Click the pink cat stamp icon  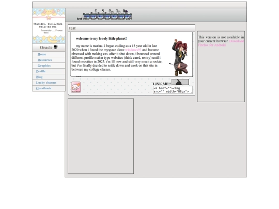76,87
